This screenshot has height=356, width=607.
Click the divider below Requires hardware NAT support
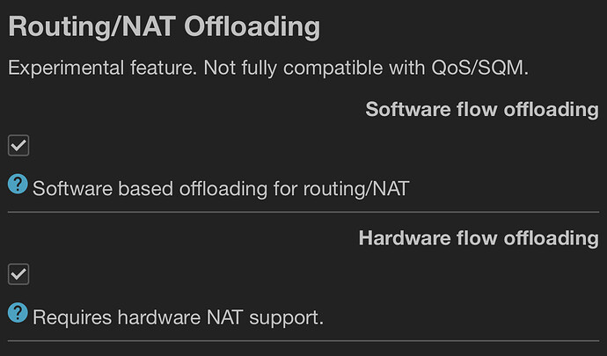click(303, 340)
